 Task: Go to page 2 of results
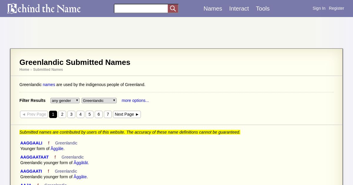[x=62, y=114]
